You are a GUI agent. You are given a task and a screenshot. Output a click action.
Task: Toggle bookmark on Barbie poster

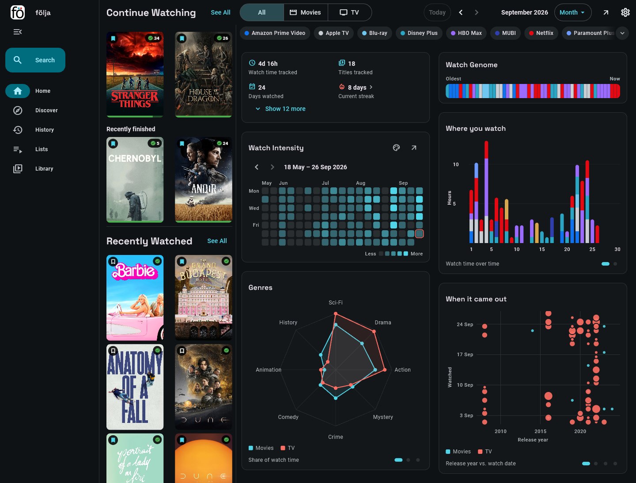(113, 262)
